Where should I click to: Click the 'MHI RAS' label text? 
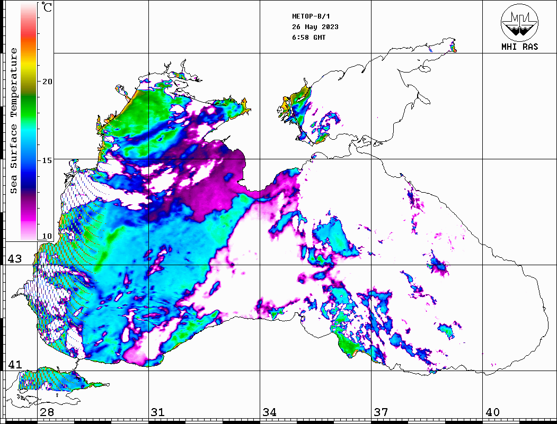520,47
